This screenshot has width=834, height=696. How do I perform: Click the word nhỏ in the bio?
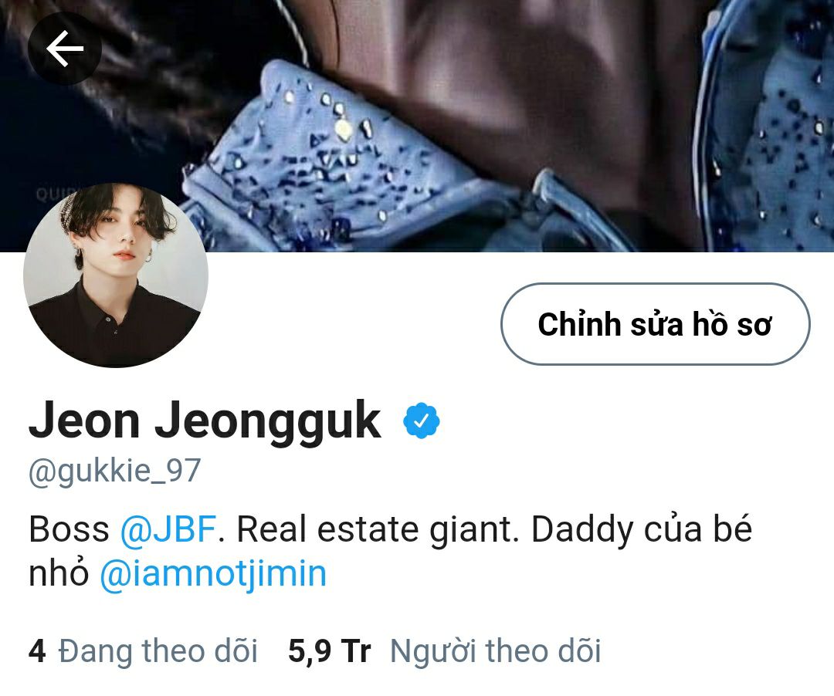[59, 573]
